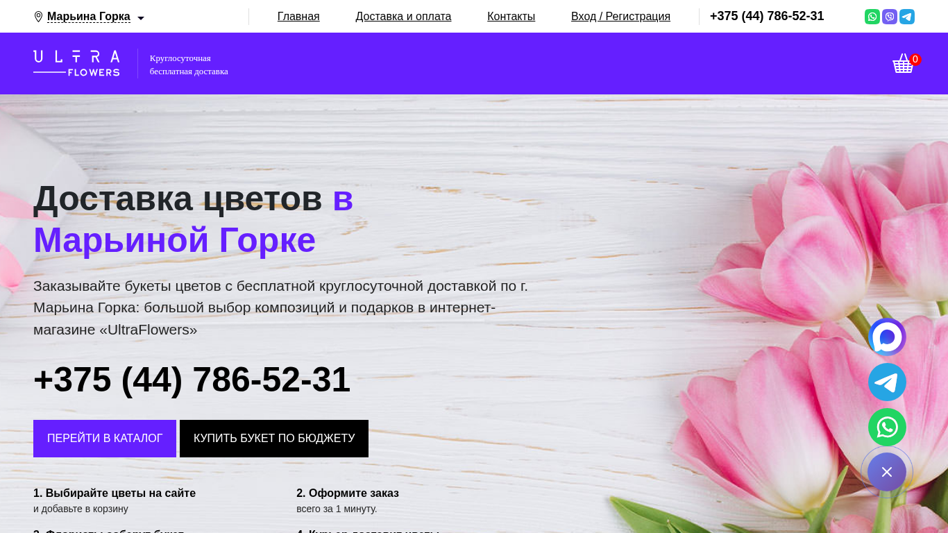Viewport: 948px width, 533px height.
Task: Go to Главная menu item
Action: point(298,17)
